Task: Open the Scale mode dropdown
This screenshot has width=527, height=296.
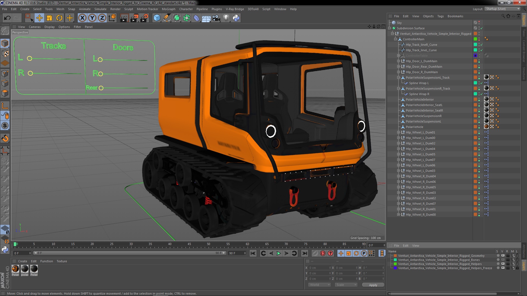Action: 346,285
